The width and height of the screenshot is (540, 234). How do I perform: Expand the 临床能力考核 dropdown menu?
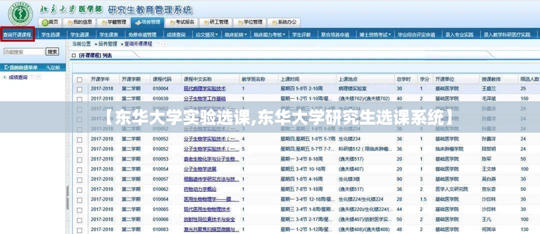pyautogui.click(x=269, y=35)
